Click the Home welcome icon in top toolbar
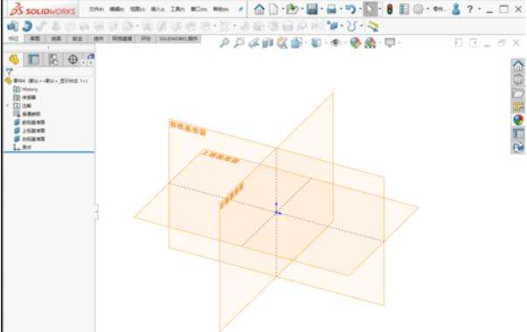Viewport: 527px width, 332px height. pyautogui.click(x=260, y=9)
